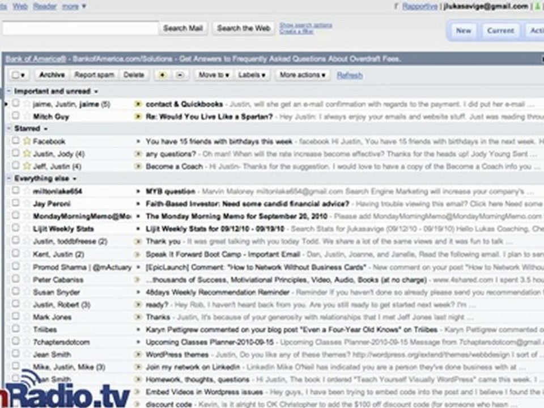Toggle importance marker on Thanks email from Mark Jones
Viewport: 544px width, 408px height.
tap(138, 317)
